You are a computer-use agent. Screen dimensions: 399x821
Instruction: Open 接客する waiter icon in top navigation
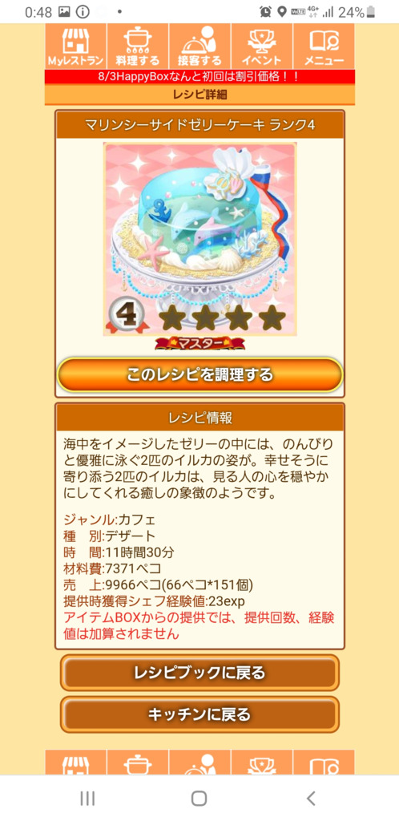[199, 47]
